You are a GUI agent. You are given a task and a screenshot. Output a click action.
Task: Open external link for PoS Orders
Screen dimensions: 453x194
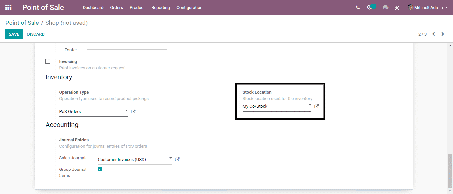click(x=133, y=112)
